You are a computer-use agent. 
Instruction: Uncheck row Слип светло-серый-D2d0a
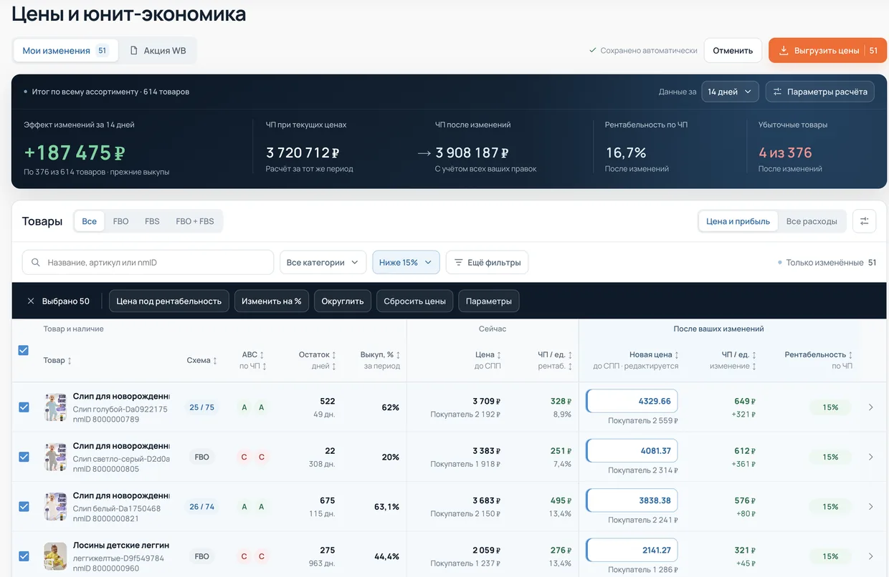coord(24,457)
